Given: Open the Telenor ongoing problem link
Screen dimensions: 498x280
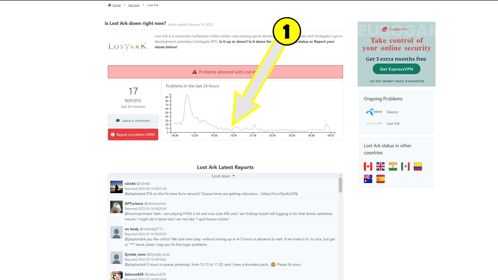Looking at the screenshot, I should point(392,112).
